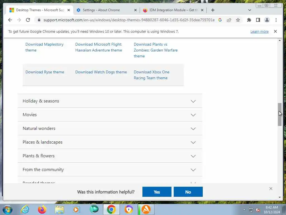Screen dimensions: 286x215
Task: Open the green globe app on the taskbar
Action: pyautogui.click(x=94, y=209)
